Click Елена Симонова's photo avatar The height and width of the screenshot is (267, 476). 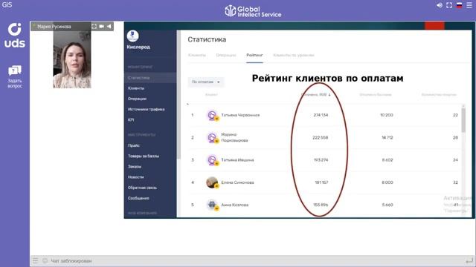click(213, 182)
